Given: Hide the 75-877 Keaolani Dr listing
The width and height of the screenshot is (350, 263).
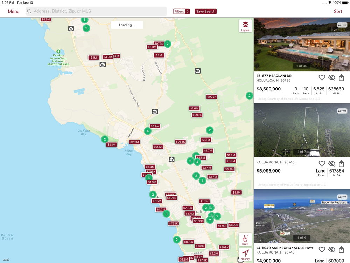Looking at the screenshot, I should [x=332, y=77].
